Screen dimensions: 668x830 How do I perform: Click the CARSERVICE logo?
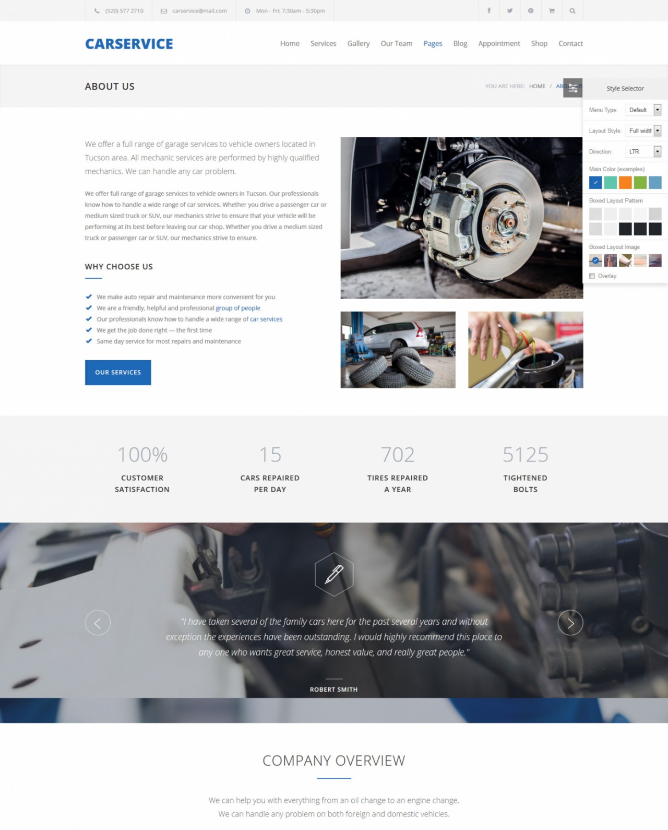tap(129, 44)
